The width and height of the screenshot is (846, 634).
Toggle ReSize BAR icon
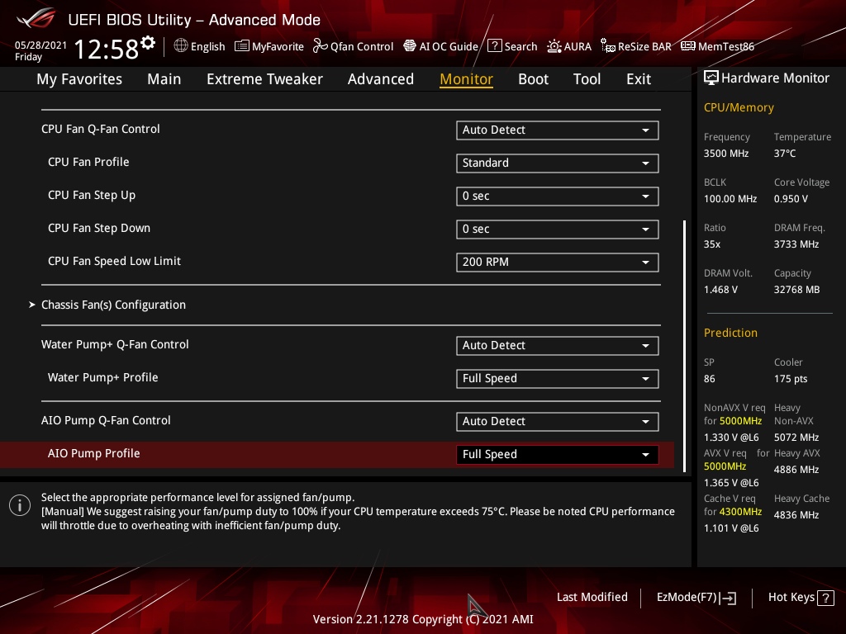(608, 46)
